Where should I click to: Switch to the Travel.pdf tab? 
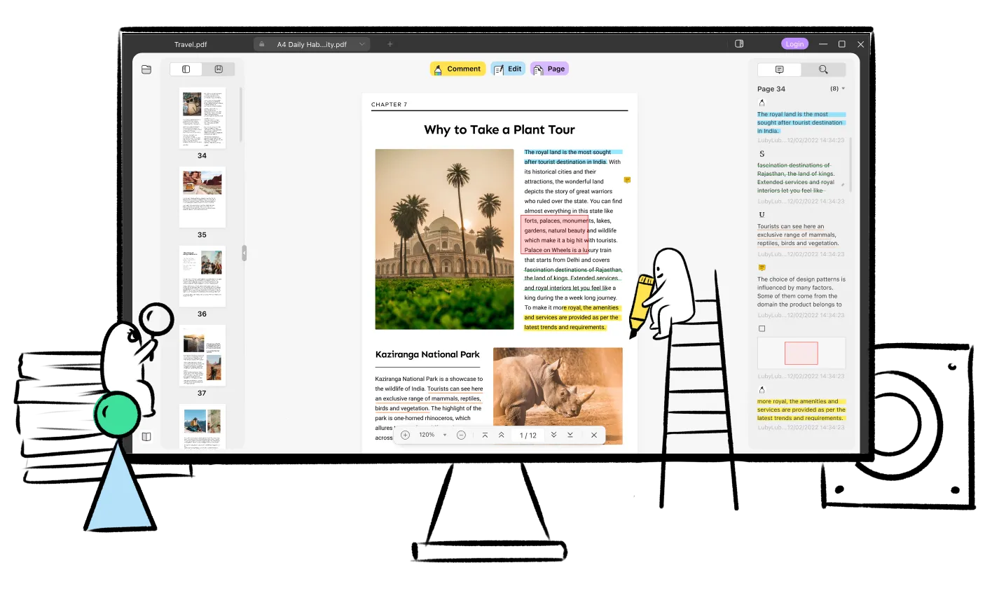(x=191, y=44)
